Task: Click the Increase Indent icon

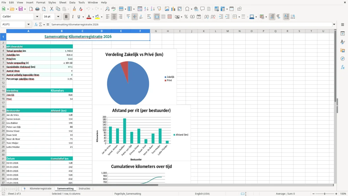Action: (221, 17)
